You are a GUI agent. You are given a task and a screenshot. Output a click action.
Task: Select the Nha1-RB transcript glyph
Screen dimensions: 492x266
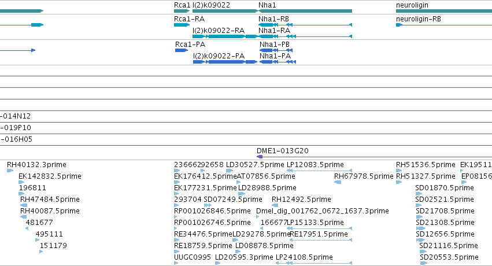click(305, 25)
